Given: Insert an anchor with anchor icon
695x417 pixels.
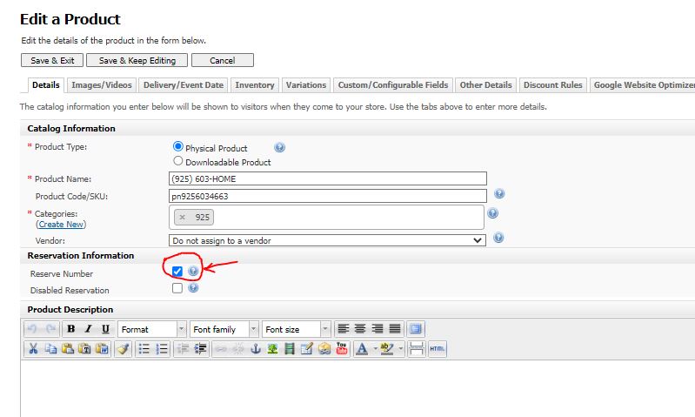Looking at the screenshot, I should click(256, 349).
